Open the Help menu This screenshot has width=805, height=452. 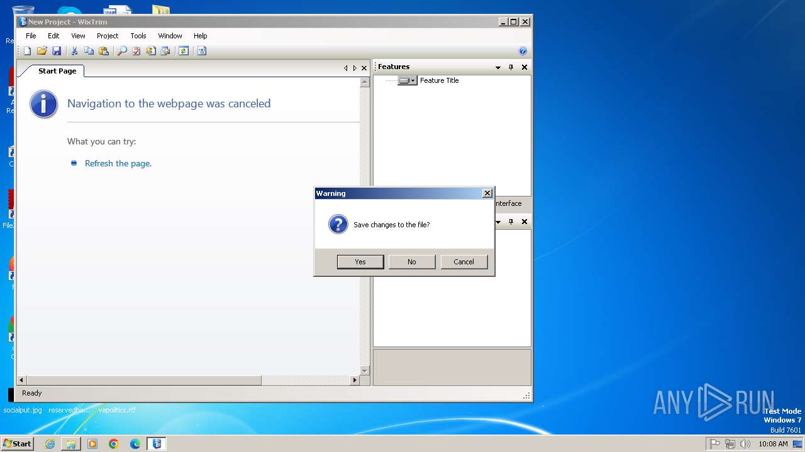click(x=200, y=36)
